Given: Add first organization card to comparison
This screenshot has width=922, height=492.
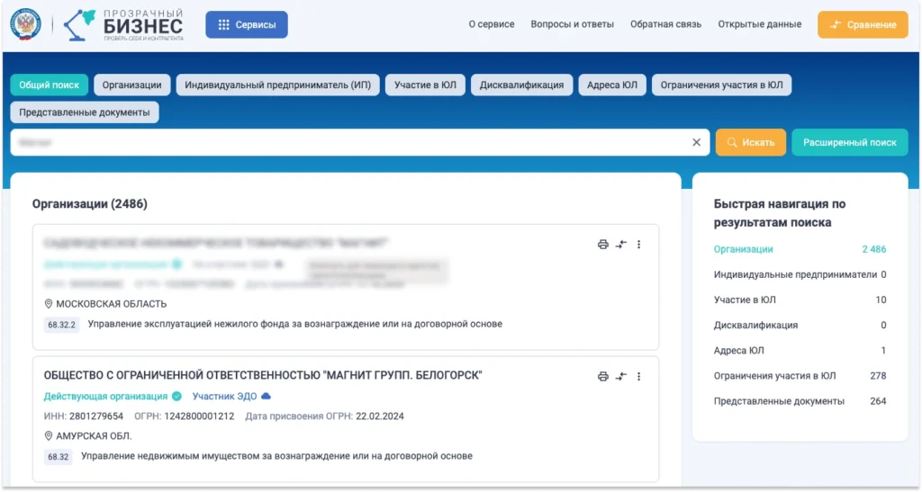Looking at the screenshot, I should (x=621, y=245).
